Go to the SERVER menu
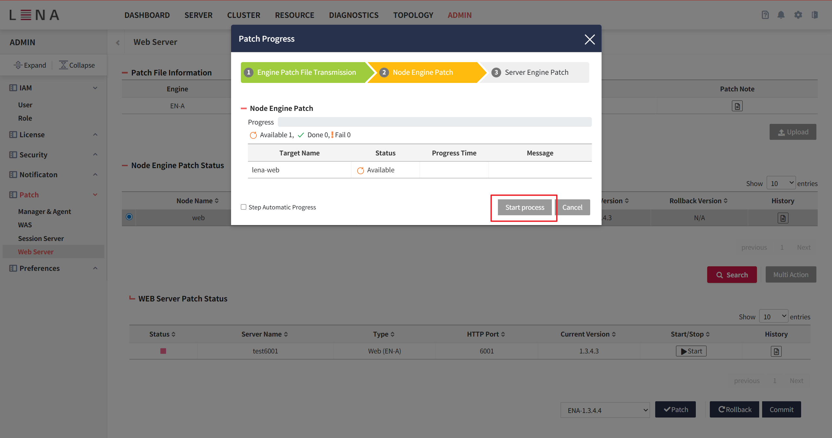This screenshot has width=832, height=438. (198, 15)
